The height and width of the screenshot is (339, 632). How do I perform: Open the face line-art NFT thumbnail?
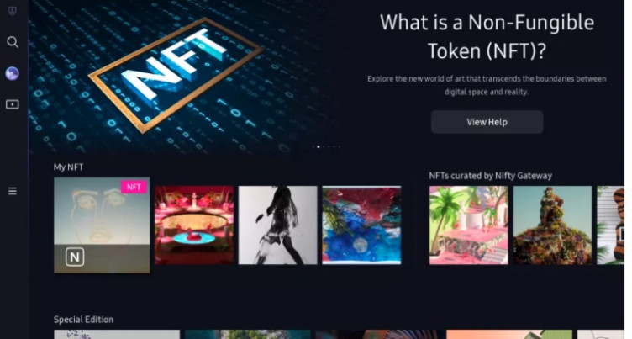coord(102,225)
